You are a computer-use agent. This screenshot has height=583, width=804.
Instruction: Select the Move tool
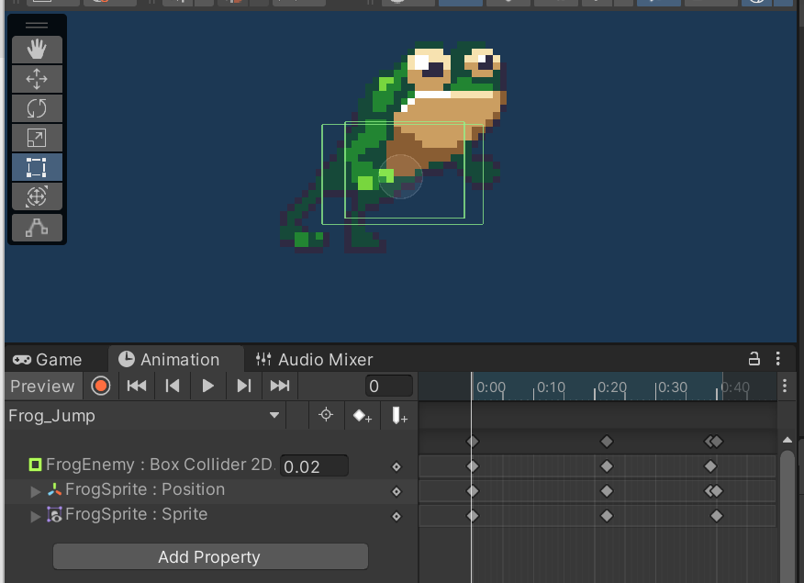pos(37,79)
